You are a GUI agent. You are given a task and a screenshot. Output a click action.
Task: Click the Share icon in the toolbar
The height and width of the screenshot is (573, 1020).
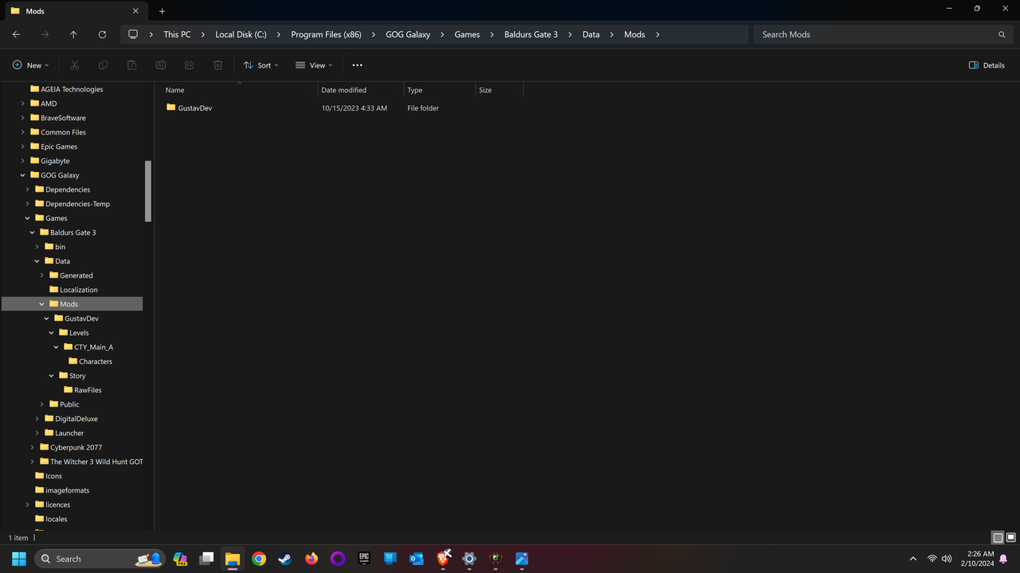tap(189, 64)
